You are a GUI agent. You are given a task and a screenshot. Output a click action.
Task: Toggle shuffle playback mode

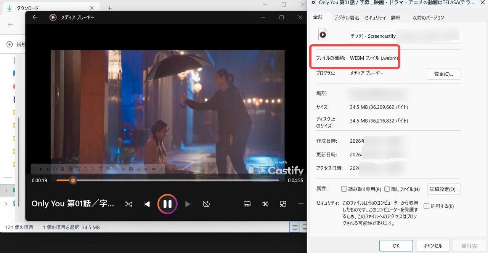point(128,204)
